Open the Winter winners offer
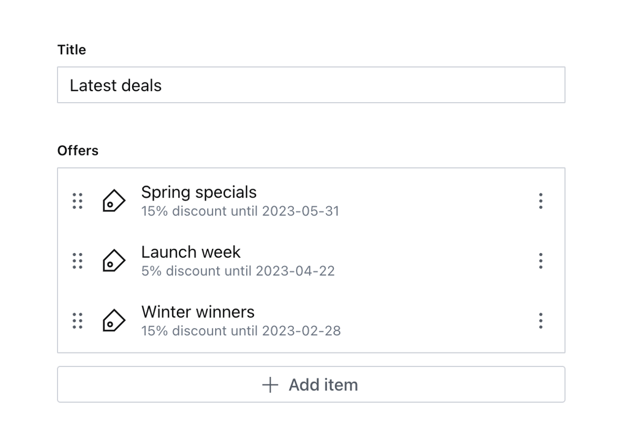Viewport: 622px width, 438px height. point(197,312)
